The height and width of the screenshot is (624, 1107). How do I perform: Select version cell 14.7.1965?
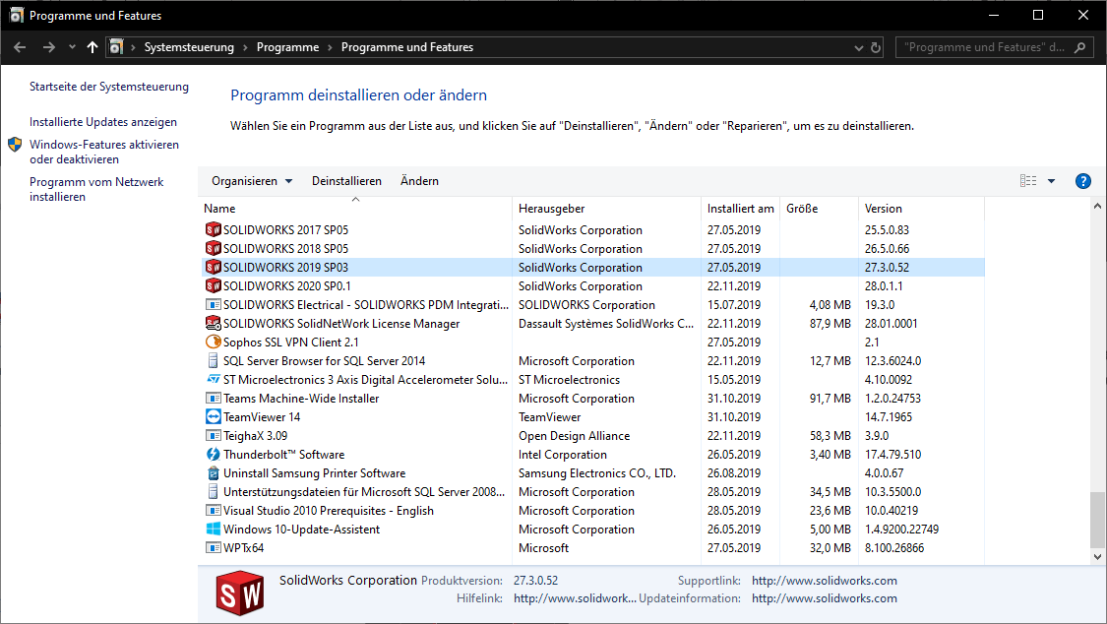(889, 417)
